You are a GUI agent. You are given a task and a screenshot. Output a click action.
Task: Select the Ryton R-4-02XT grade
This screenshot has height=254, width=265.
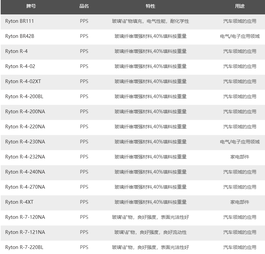pyautogui.click(x=23, y=81)
